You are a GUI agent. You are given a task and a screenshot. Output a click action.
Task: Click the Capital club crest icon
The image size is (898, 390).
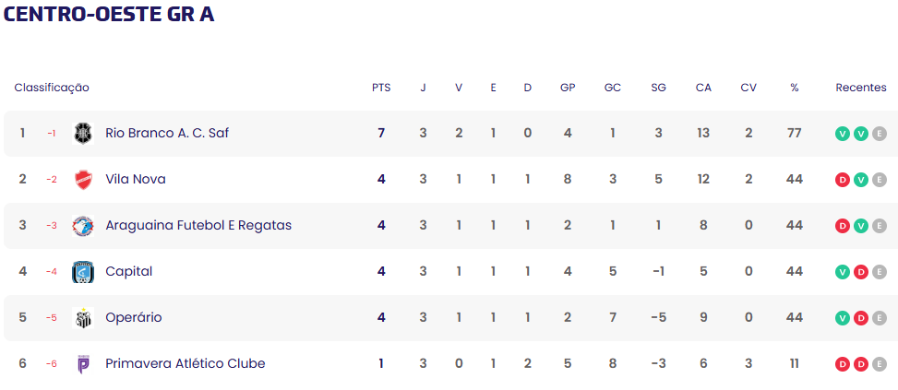[83, 272]
